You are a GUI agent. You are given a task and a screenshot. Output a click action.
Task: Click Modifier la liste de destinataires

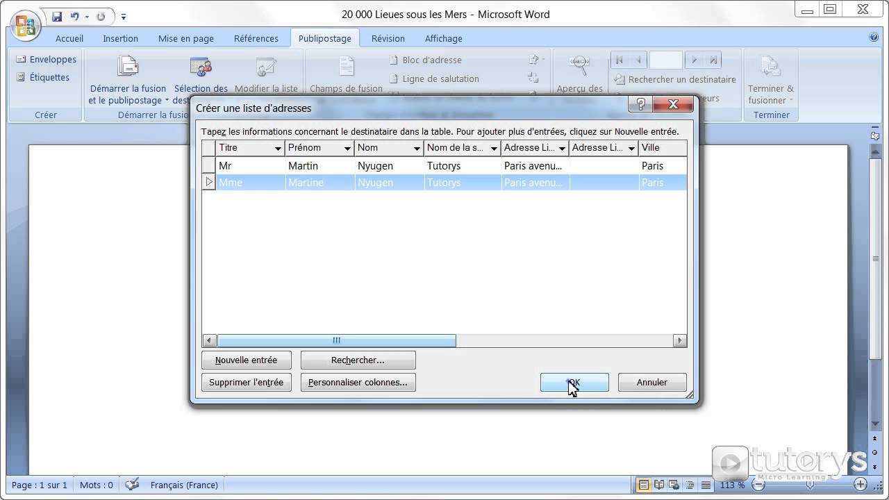click(266, 76)
